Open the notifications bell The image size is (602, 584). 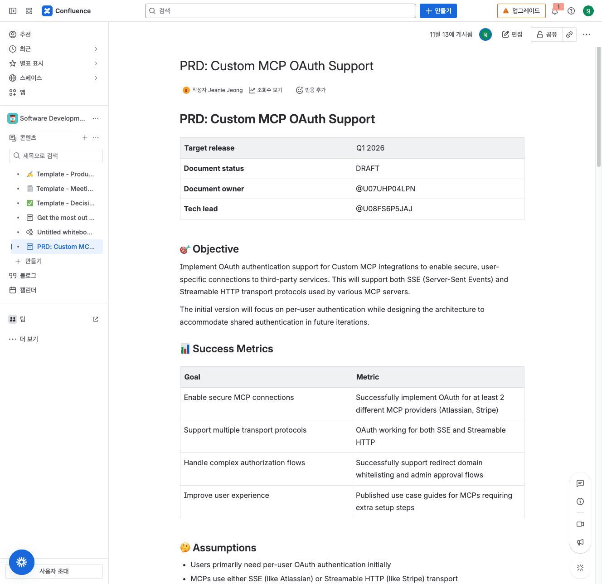click(555, 11)
